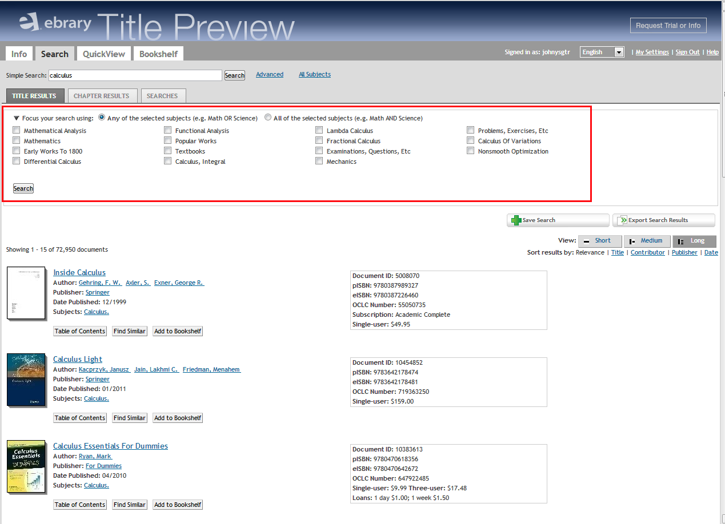This screenshot has height=524, width=725.
Task: Open the Calculus Light cover thumbnail
Action: click(26, 380)
